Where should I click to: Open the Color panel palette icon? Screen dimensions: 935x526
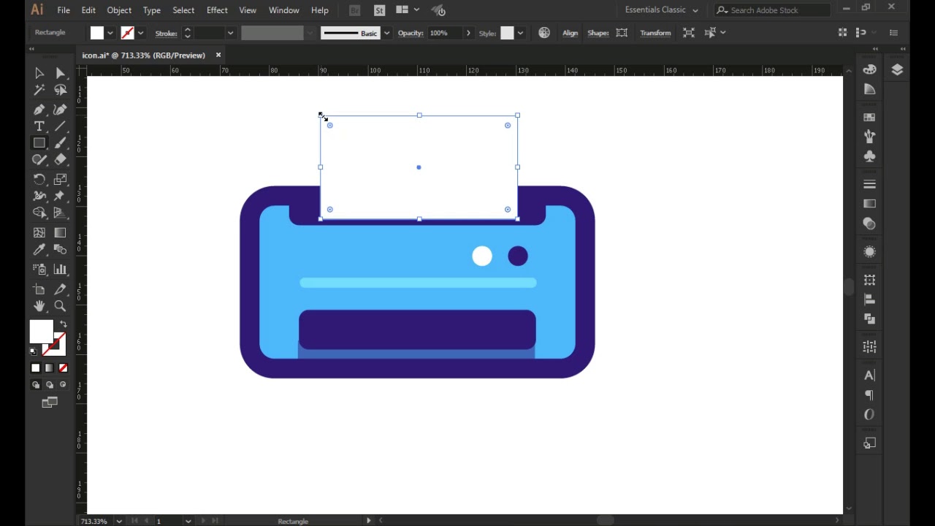click(x=869, y=69)
